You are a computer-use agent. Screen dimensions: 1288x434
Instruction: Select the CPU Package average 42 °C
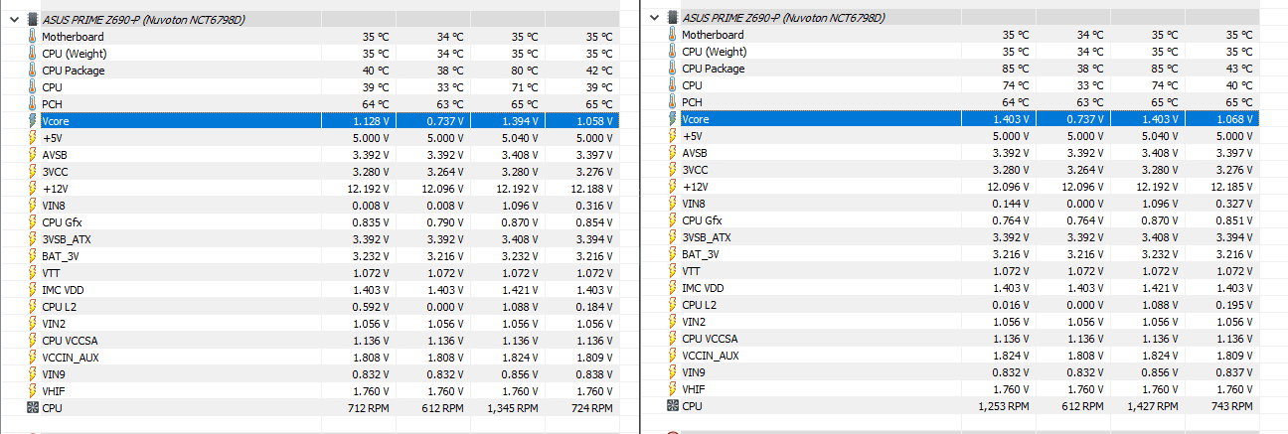599,70
